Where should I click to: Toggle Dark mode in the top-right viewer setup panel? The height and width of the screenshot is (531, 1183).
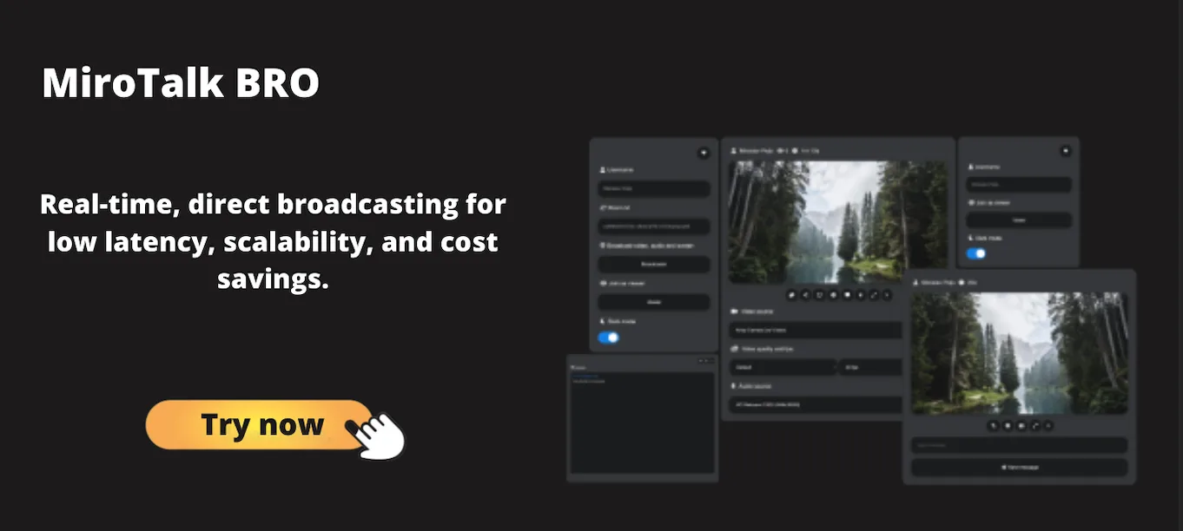[x=977, y=253]
